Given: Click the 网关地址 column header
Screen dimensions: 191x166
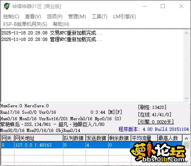Looking at the screenshot, I should tap(39, 138).
